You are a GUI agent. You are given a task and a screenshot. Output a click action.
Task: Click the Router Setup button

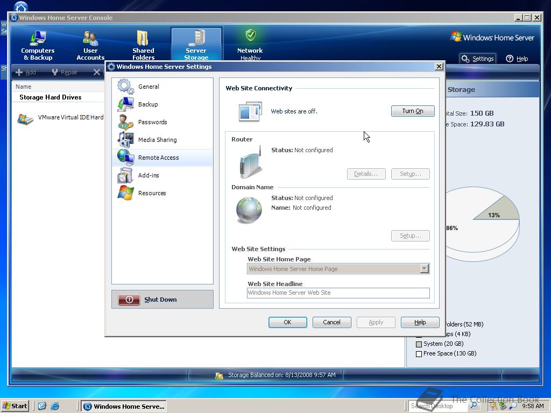(410, 174)
